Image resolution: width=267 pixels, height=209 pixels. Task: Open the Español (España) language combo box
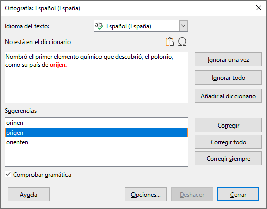point(141,26)
